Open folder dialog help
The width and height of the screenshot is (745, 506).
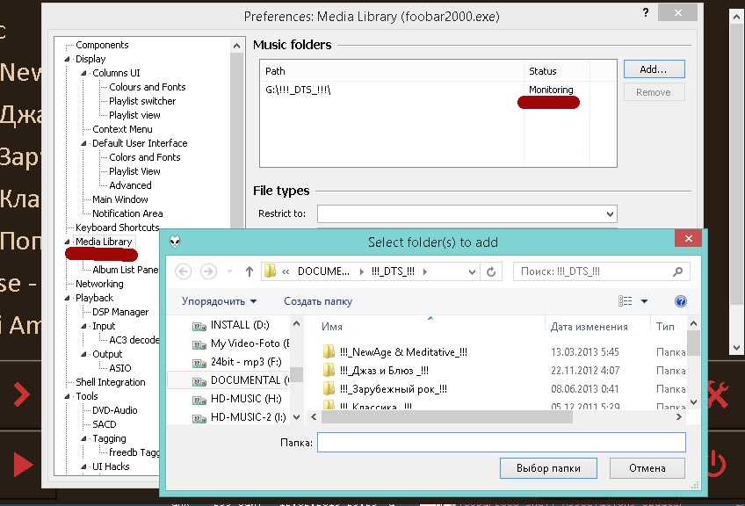pos(680,301)
